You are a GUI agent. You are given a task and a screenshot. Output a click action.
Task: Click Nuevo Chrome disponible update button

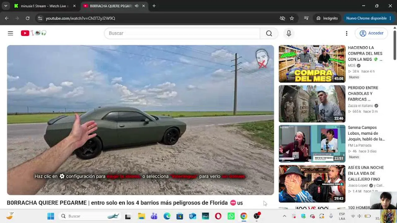coord(369,18)
